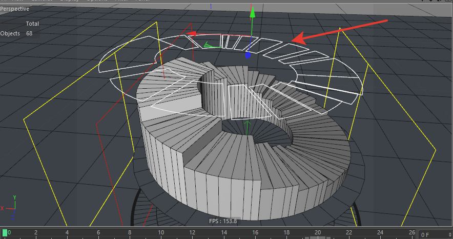Grab the red X-axis arrow tip
Viewport: 453px width, 239px height.
191,34
